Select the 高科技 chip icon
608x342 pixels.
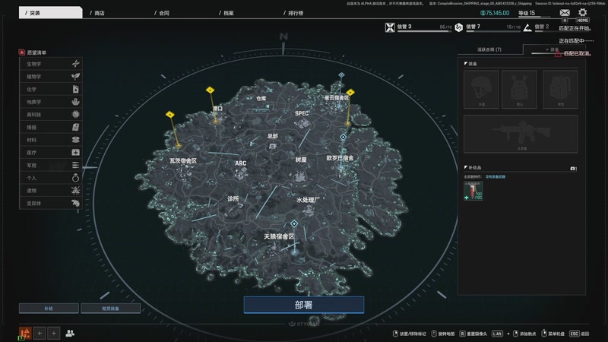point(75,115)
